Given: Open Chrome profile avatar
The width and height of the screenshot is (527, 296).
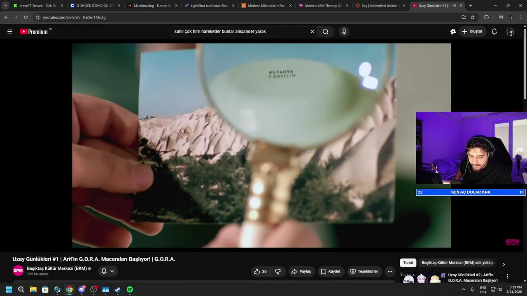Looking at the screenshot, I should coord(511,17).
